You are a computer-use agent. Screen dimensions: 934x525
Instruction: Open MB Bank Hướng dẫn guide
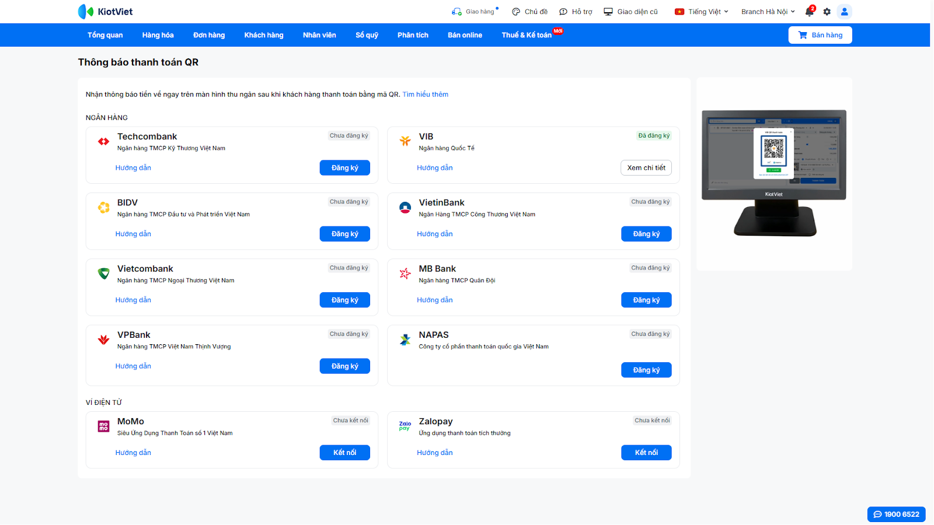point(435,300)
